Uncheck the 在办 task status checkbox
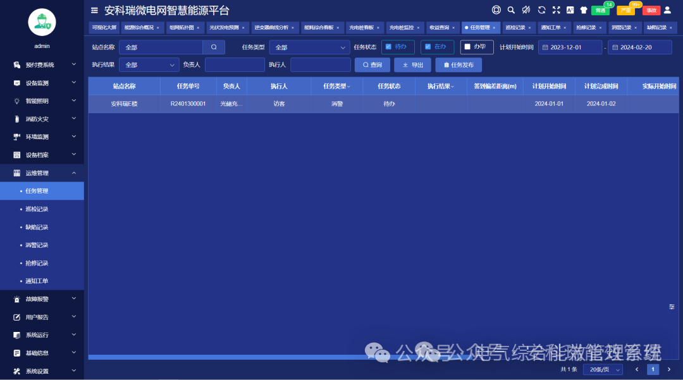 [x=429, y=47]
